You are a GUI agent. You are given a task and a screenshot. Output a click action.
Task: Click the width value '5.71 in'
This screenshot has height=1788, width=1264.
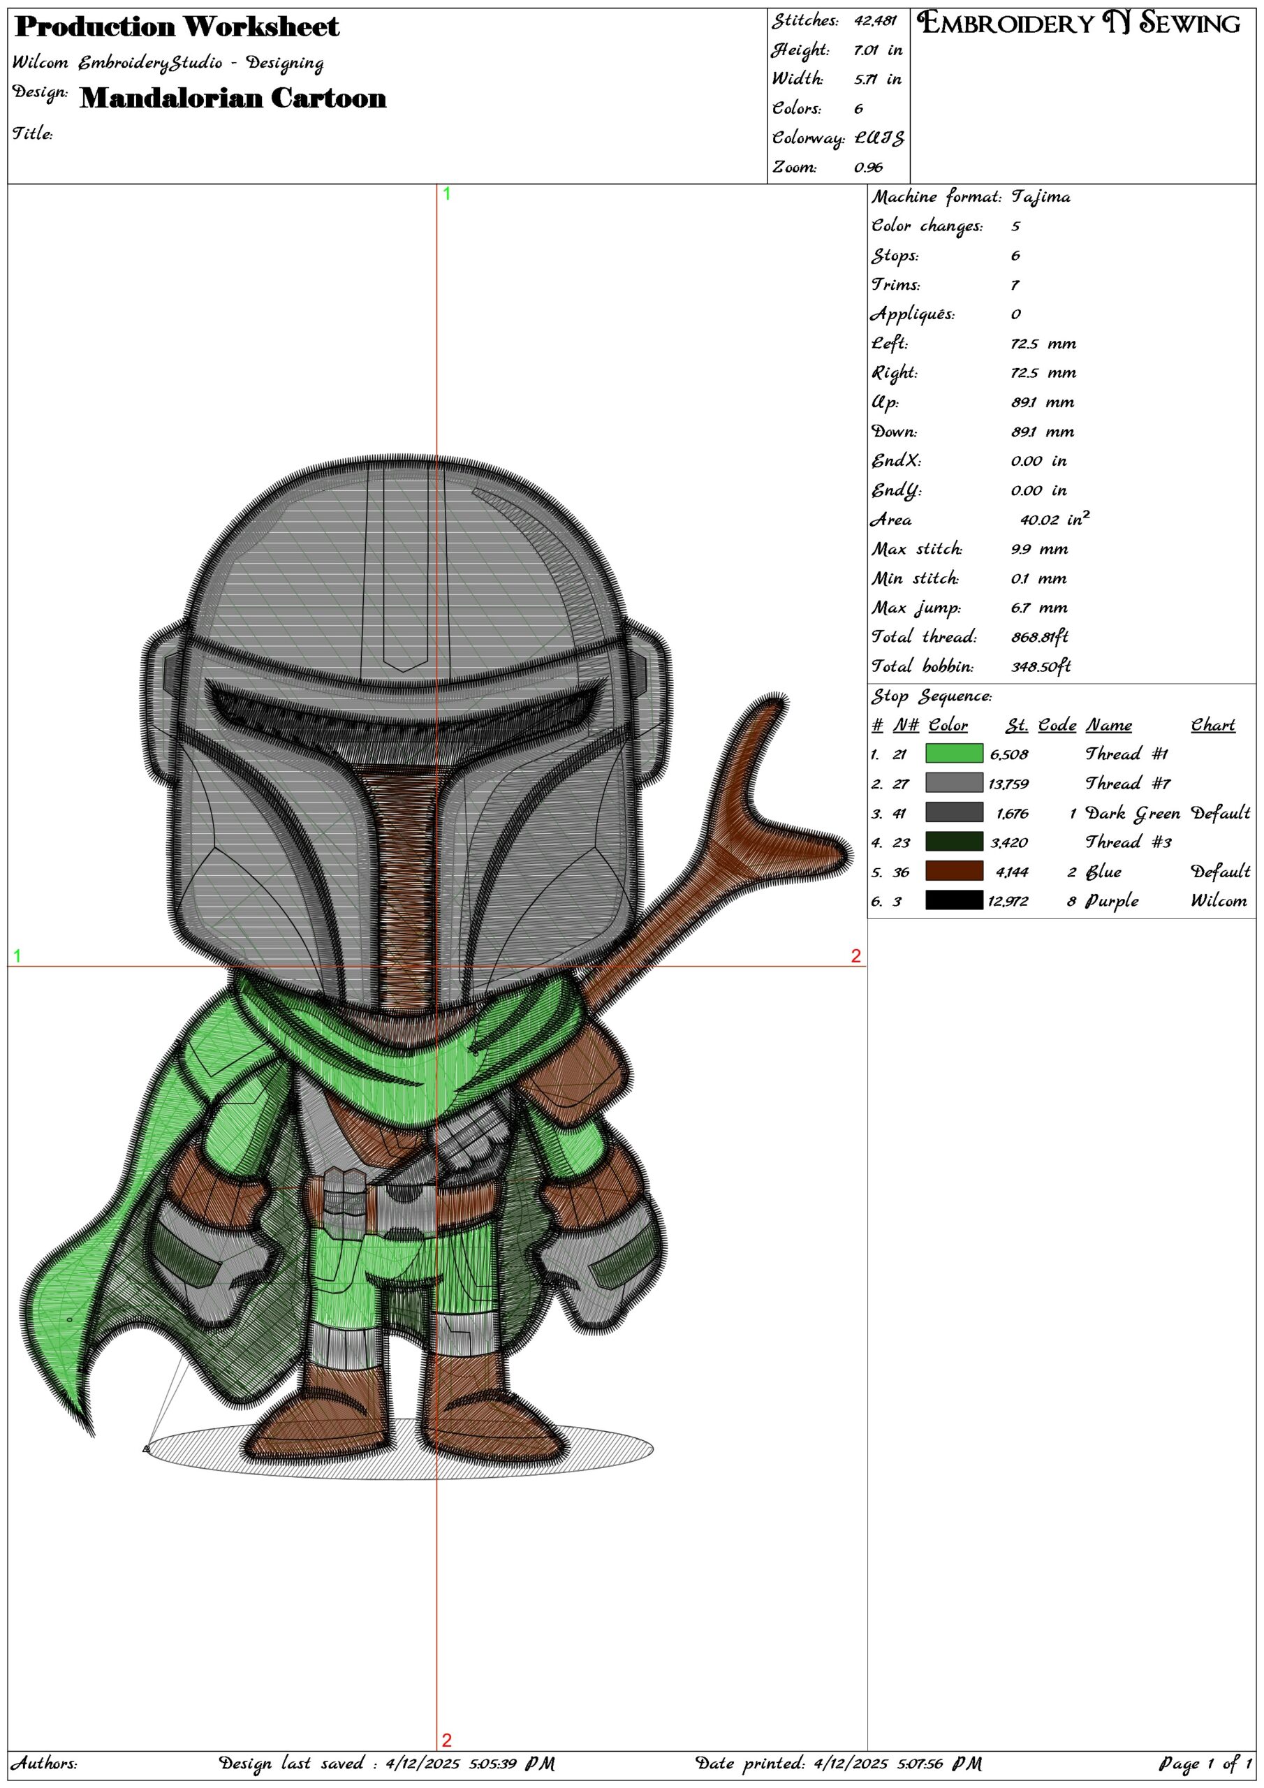pyautogui.click(x=878, y=79)
